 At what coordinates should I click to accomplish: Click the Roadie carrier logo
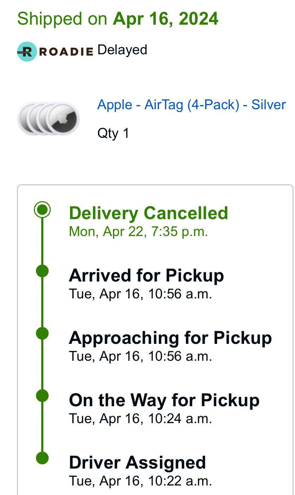(x=55, y=51)
